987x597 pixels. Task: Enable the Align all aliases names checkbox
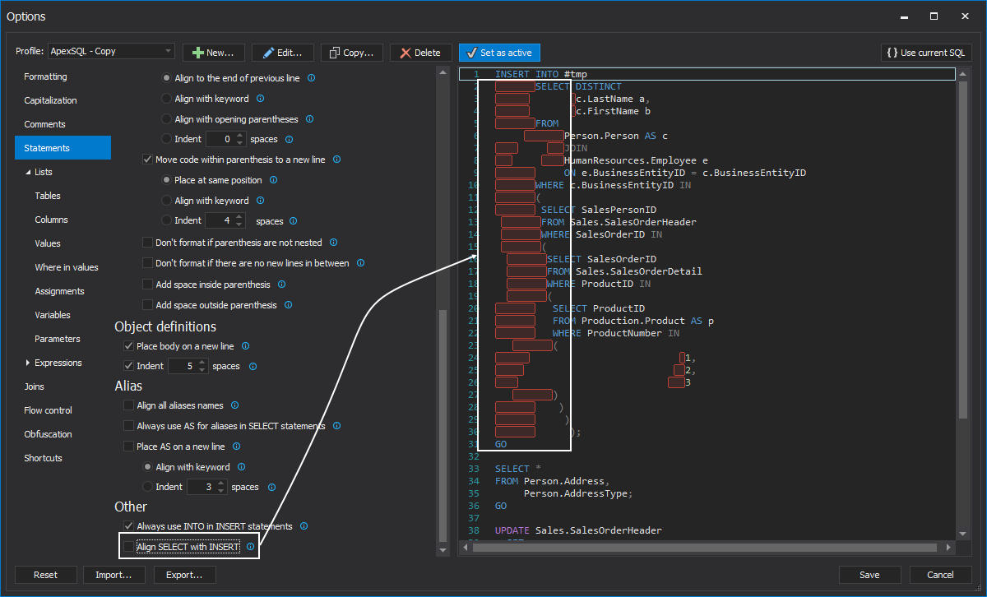(x=129, y=405)
